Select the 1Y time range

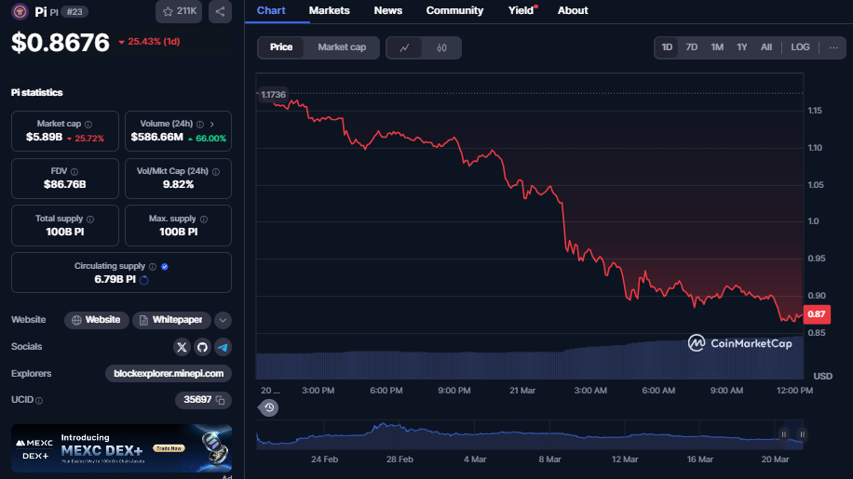[741, 47]
